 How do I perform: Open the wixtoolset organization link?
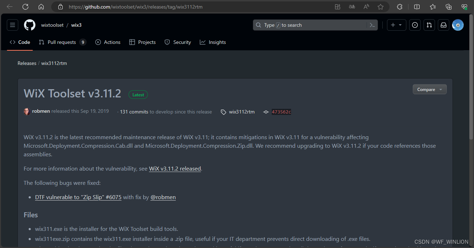click(52, 25)
